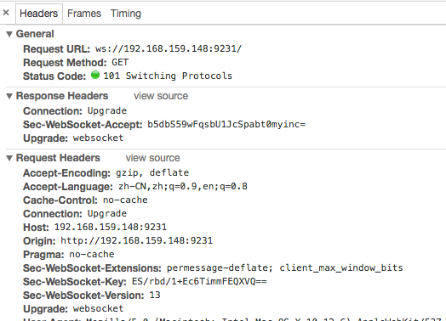This screenshot has height=321, width=446.
Task: Click the green status code indicator
Action: point(95,75)
